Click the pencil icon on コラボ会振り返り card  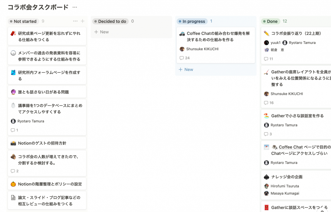click(x=266, y=33)
